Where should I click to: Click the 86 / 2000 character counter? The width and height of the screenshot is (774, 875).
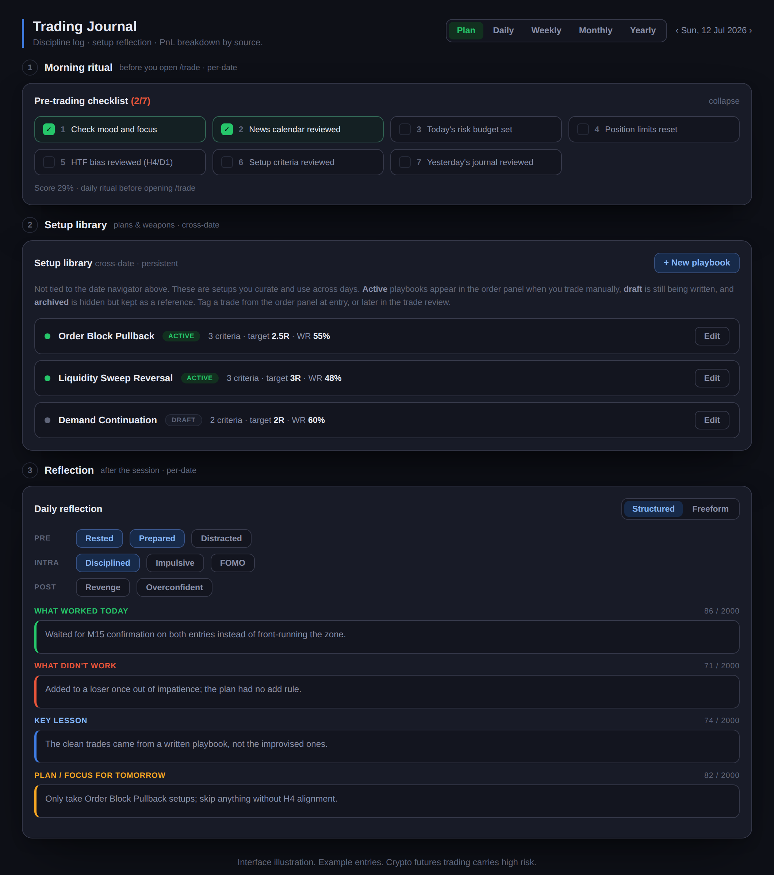pos(721,611)
